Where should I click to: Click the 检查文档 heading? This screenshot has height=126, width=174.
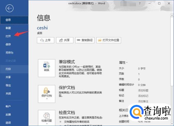point(67,113)
